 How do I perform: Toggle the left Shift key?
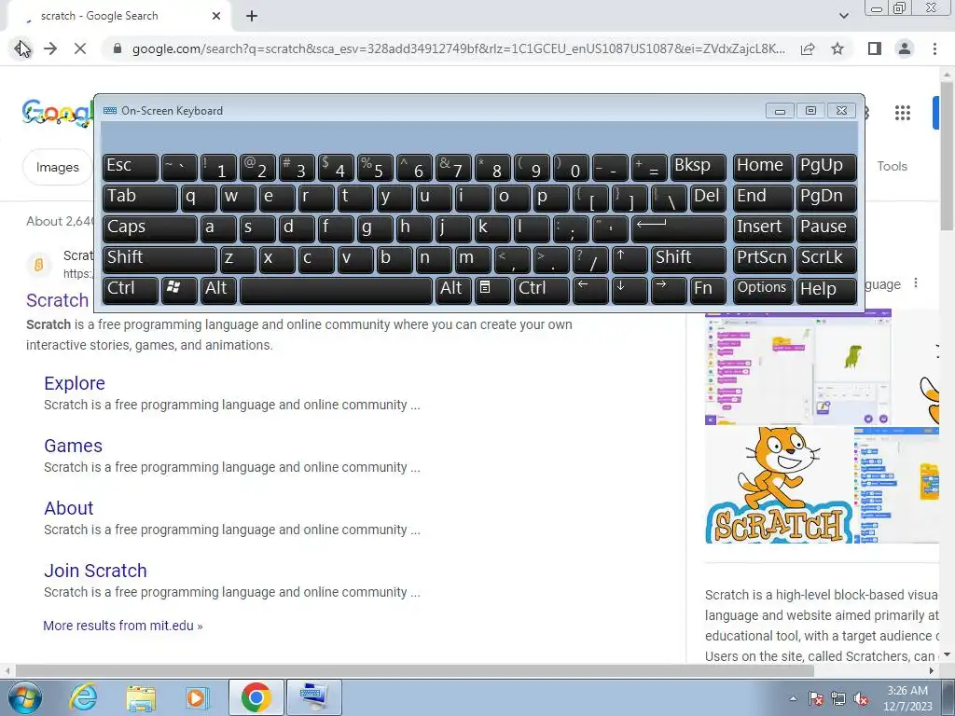159,259
